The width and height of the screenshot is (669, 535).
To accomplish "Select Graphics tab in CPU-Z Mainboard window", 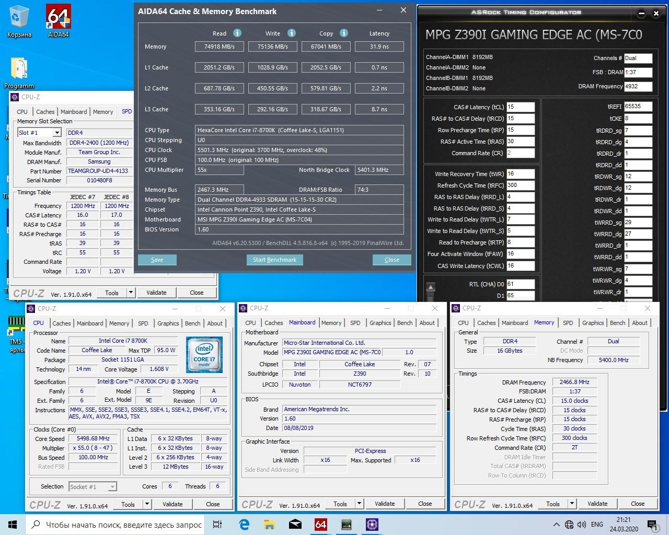I will [x=380, y=323].
